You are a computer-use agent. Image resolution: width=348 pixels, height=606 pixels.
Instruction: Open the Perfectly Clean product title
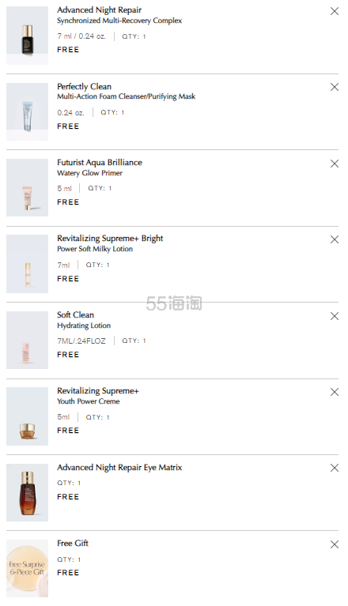(x=85, y=87)
